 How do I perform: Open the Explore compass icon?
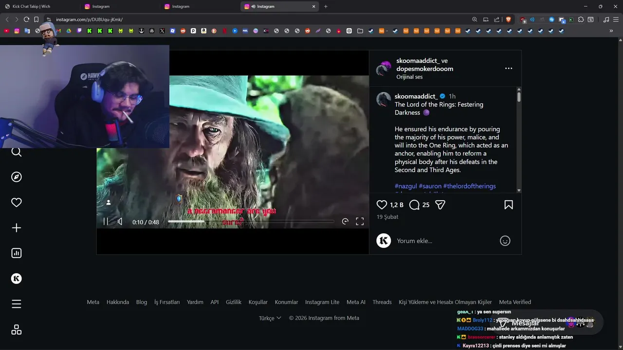[x=17, y=177]
